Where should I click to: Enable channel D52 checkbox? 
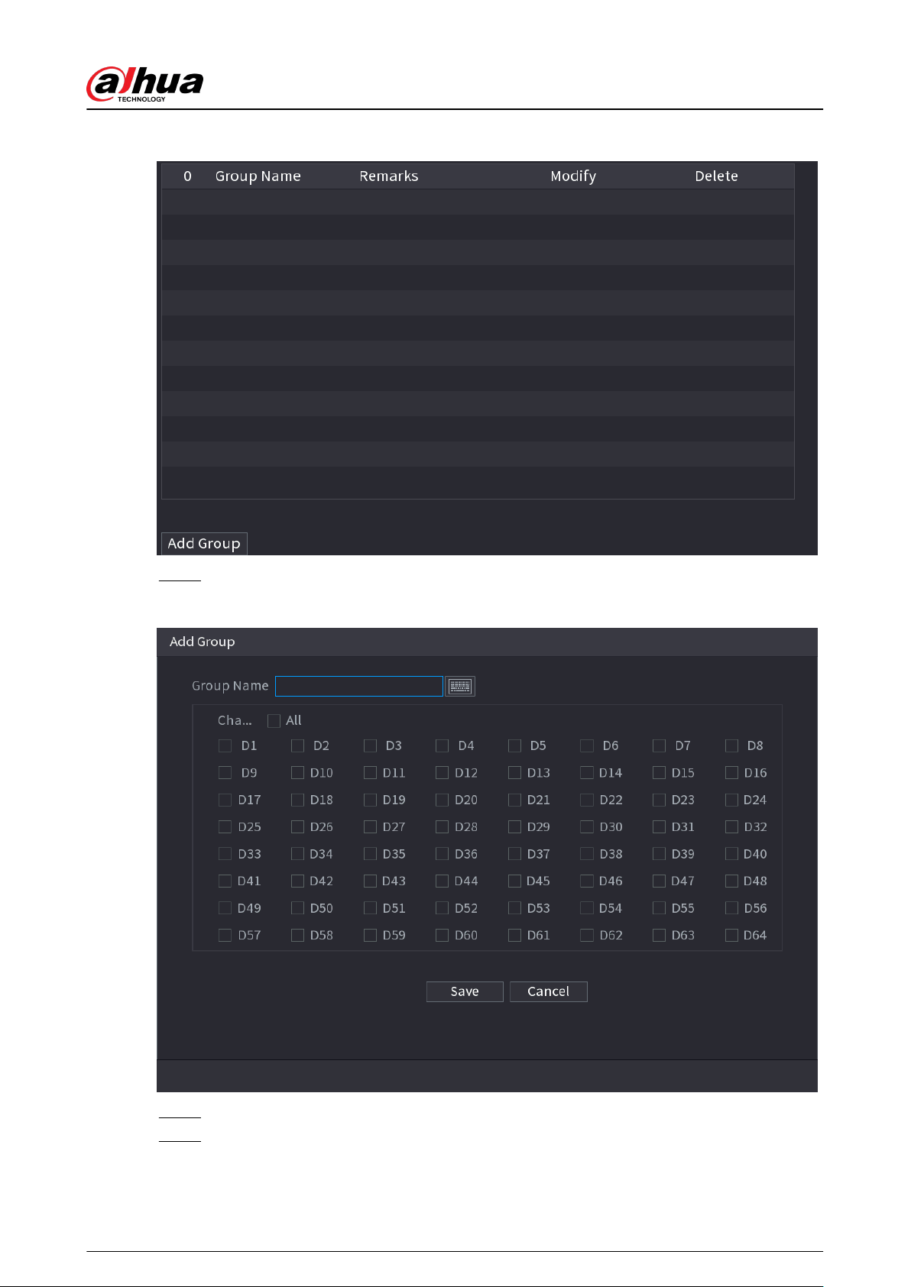coord(442,908)
